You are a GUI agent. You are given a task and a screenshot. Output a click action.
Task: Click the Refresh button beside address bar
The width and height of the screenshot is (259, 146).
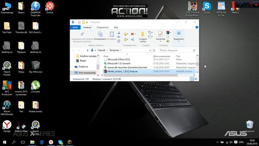pos(154,50)
